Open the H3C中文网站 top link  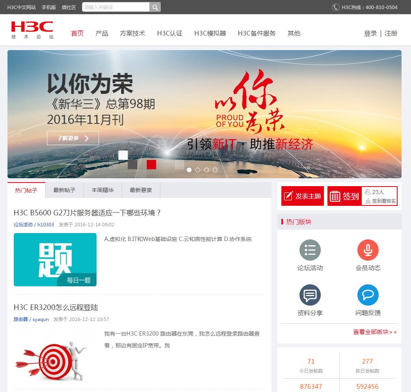click(x=22, y=7)
